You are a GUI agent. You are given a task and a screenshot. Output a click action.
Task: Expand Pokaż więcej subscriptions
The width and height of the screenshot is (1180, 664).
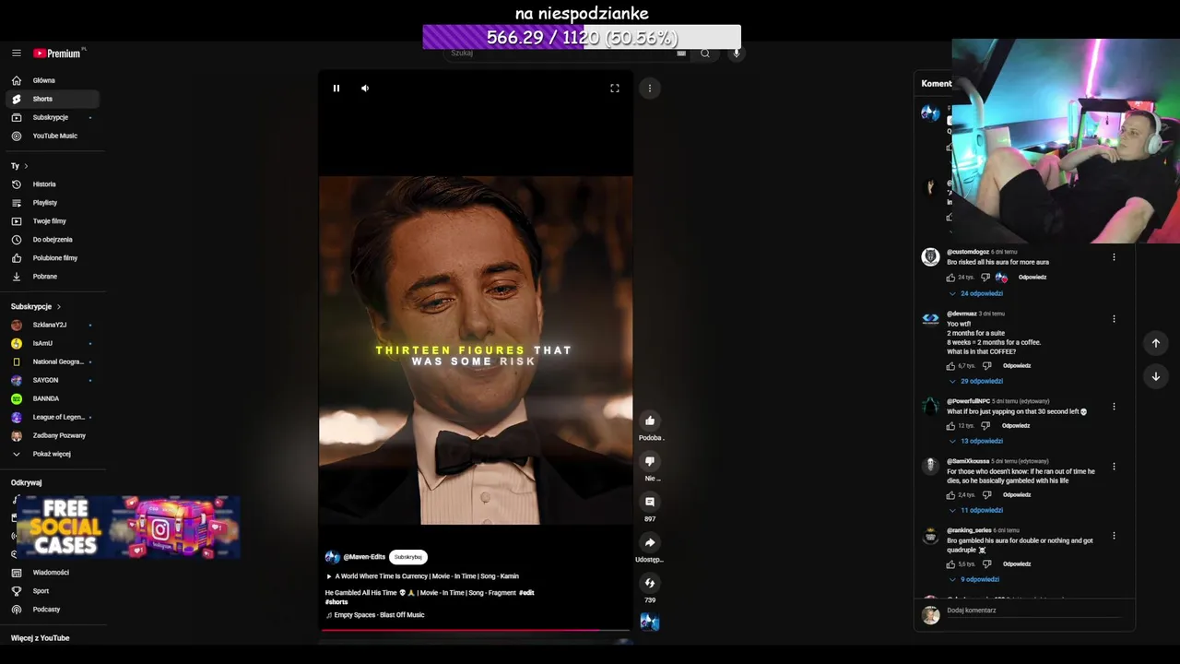pyautogui.click(x=53, y=454)
